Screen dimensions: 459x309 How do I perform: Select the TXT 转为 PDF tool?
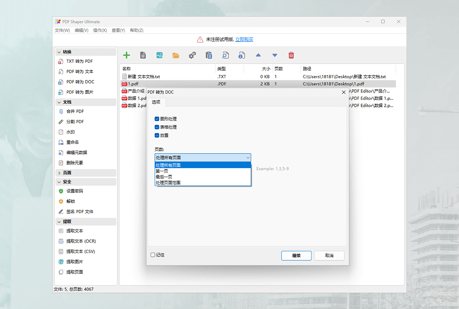[82, 61]
